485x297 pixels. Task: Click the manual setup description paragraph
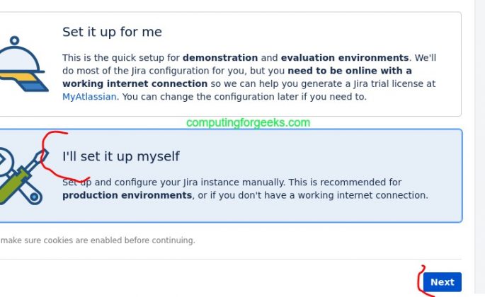pyautogui.click(x=245, y=188)
